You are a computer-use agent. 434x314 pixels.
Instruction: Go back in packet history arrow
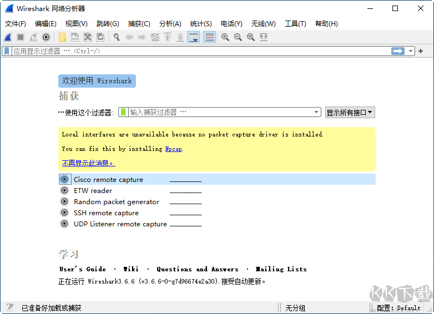pyautogui.click(x=129, y=37)
